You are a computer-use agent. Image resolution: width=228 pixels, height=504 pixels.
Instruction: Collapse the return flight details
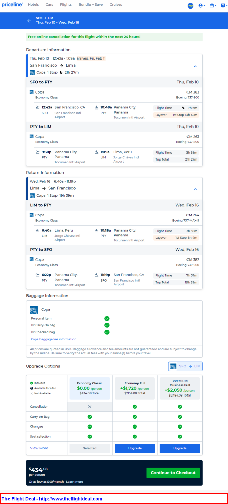(x=195, y=189)
